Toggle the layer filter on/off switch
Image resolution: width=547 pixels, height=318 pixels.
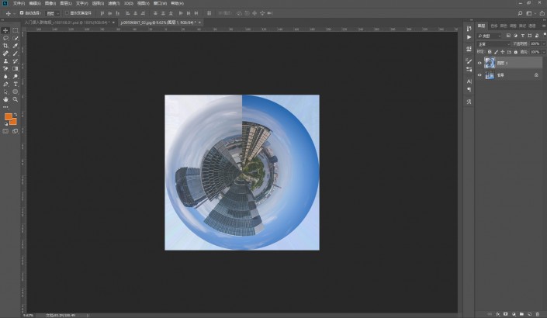(x=545, y=35)
